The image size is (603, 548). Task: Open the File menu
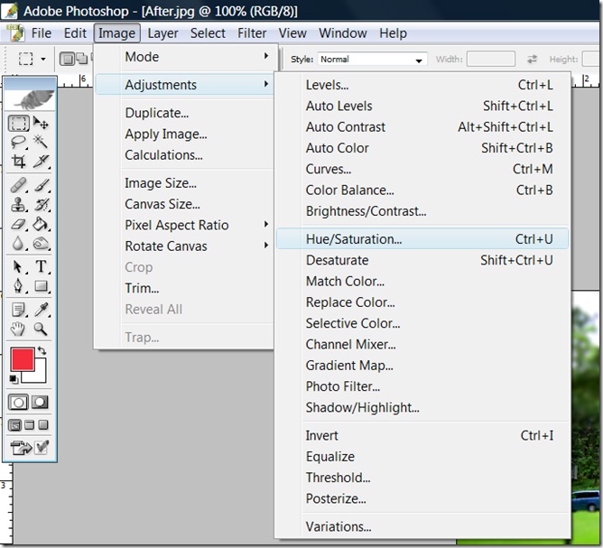point(42,33)
